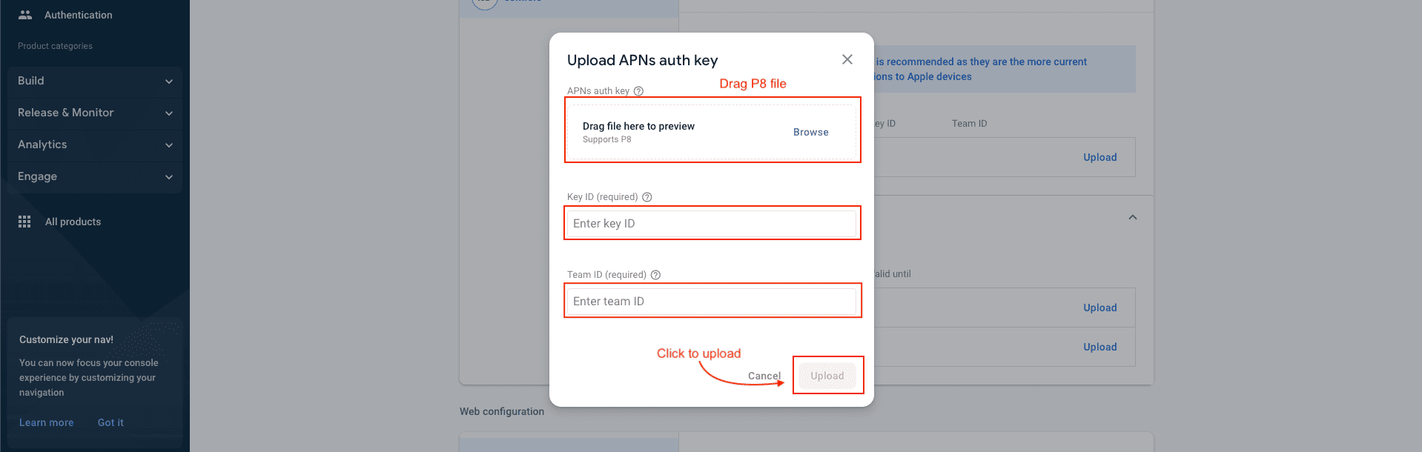Click help icon next to Team ID
This screenshot has width=1422, height=452.
(655, 275)
